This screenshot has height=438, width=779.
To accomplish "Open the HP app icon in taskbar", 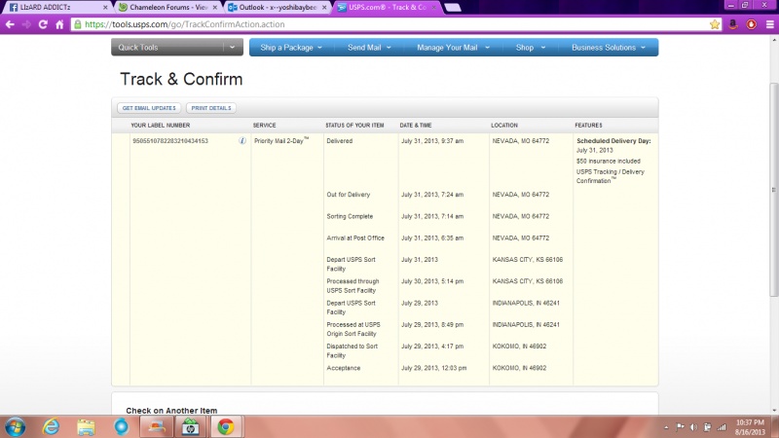I will coord(190,427).
